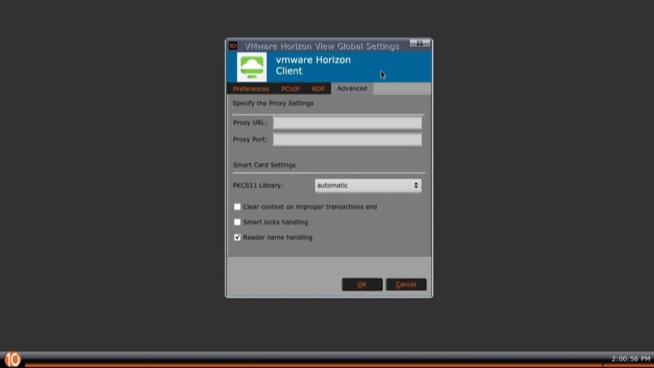The width and height of the screenshot is (654, 368).
Task: Click the 'Proxy URL:' label
Action: tap(250, 122)
